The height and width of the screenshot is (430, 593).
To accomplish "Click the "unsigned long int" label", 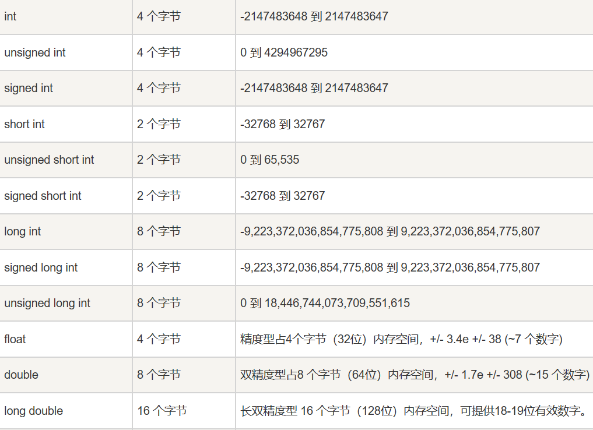I will (47, 303).
